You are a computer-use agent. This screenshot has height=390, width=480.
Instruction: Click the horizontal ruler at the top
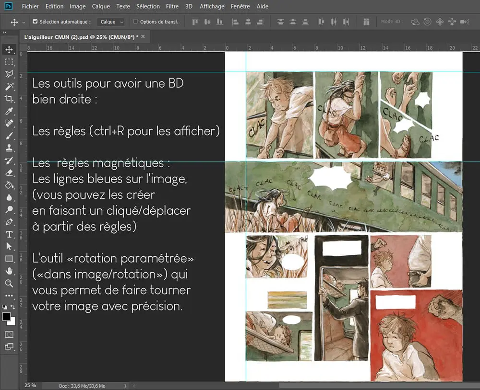(x=253, y=48)
